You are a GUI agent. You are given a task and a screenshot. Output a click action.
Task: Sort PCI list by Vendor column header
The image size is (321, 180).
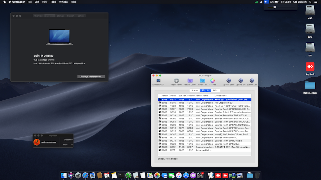(165, 96)
